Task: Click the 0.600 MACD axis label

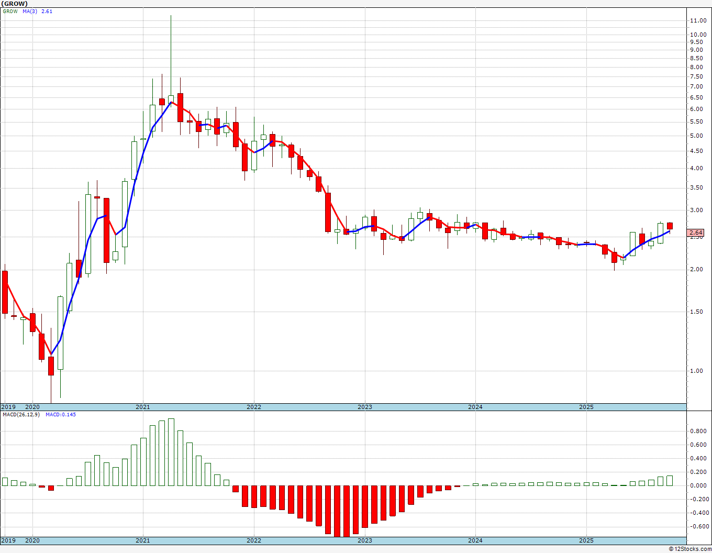Action: [697, 445]
